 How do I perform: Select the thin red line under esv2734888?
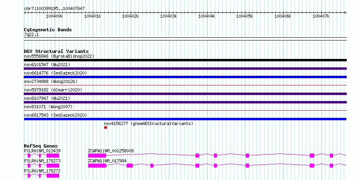click(185, 85)
